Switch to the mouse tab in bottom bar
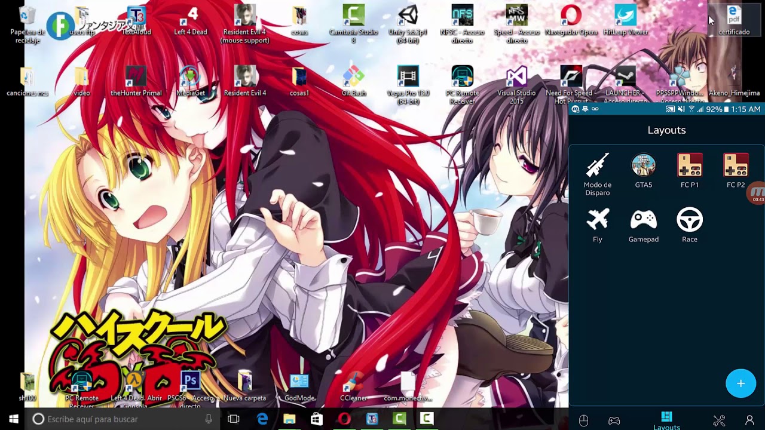This screenshot has height=430, width=765. tap(584, 420)
